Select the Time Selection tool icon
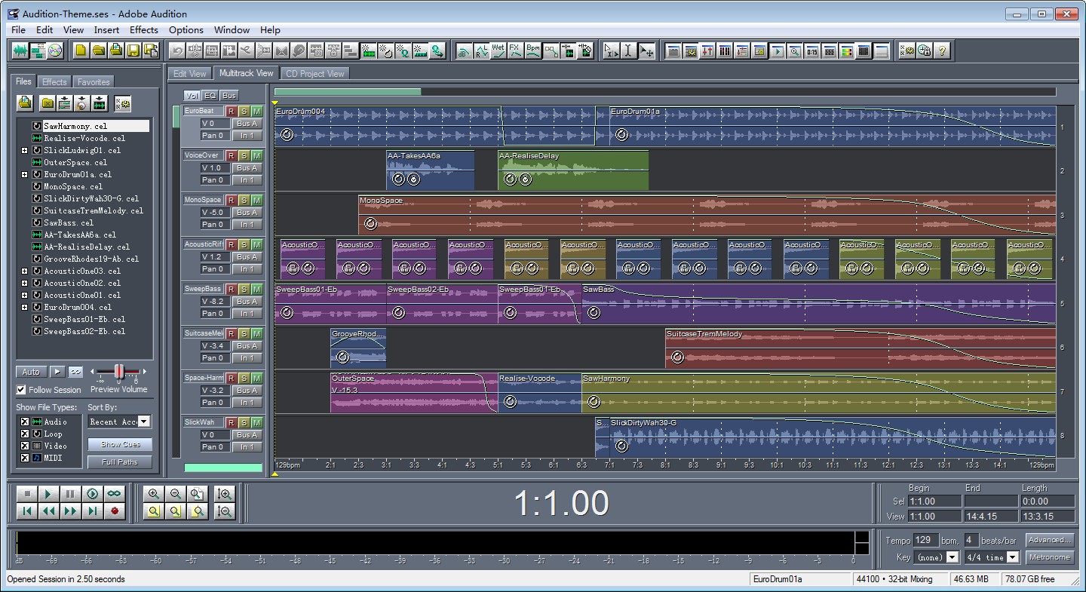 629,51
